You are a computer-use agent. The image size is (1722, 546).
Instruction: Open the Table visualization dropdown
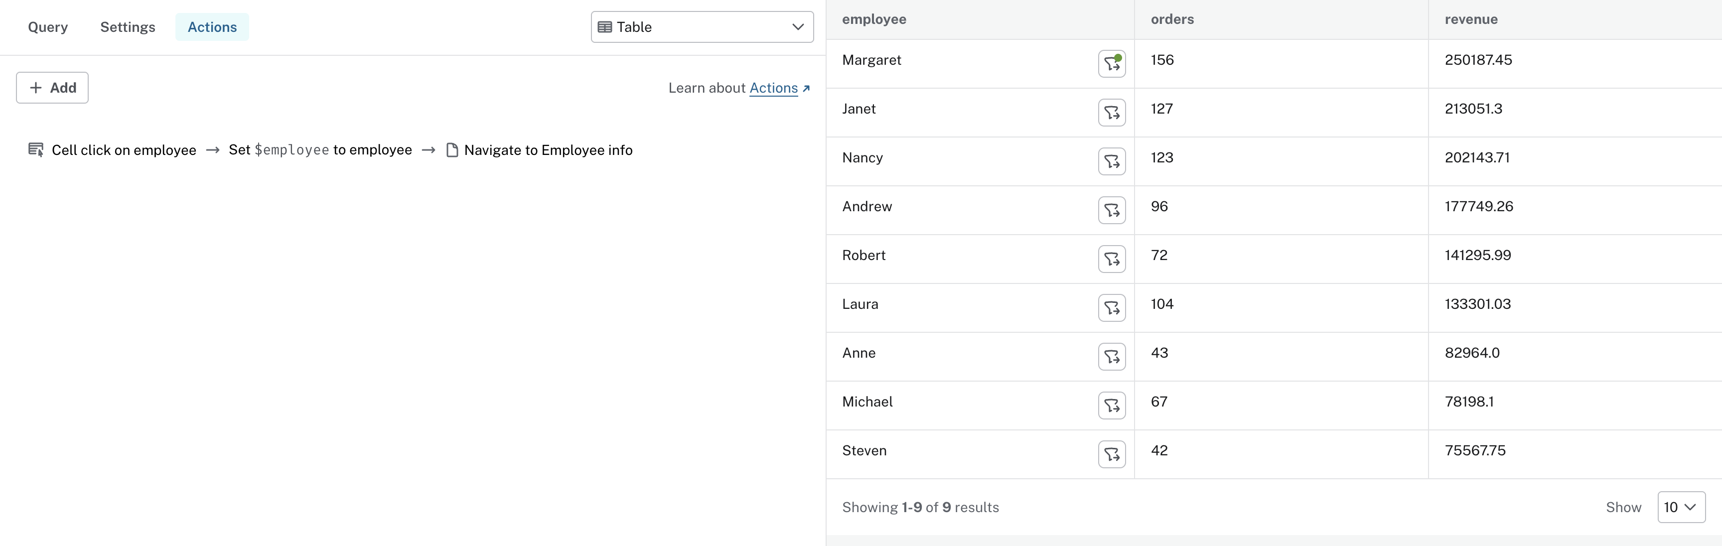tap(701, 27)
